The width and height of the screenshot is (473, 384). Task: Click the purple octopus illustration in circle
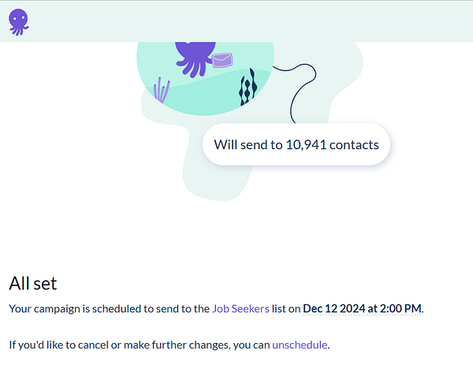(x=196, y=59)
